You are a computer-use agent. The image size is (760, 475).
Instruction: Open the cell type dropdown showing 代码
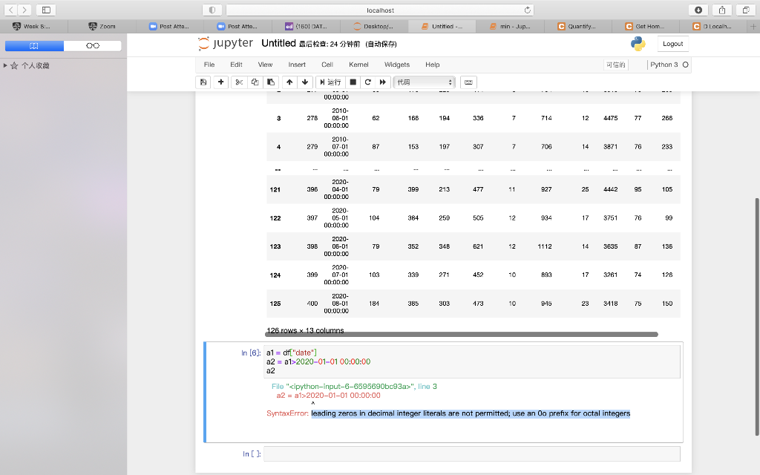click(423, 82)
